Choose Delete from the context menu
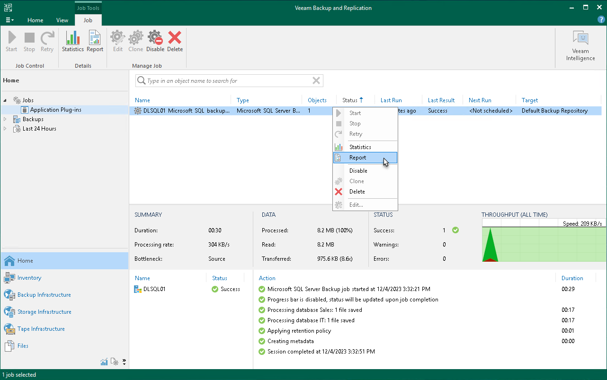This screenshot has width=607, height=380. pos(365,192)
